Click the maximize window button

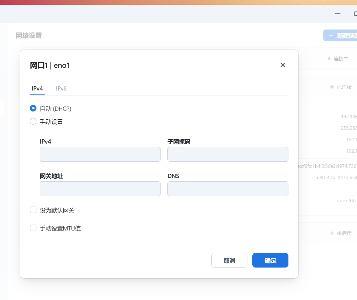(x=355, y=14)
